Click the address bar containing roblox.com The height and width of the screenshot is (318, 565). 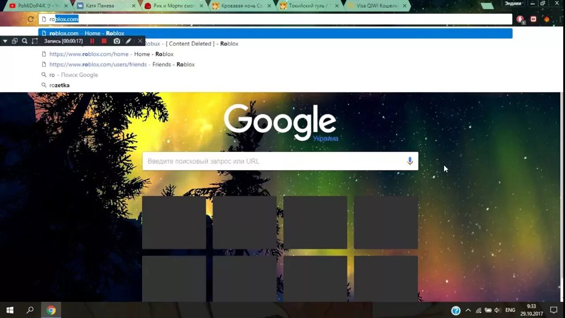pos(275,19)
